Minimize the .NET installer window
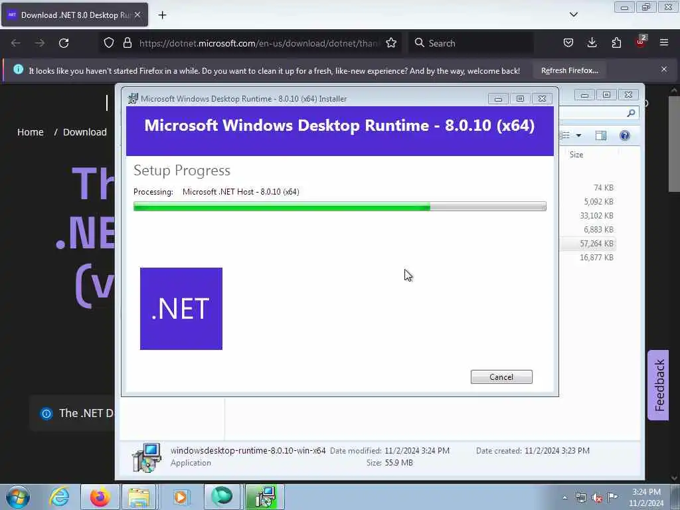Screen dimensions: 680x510 498,99
